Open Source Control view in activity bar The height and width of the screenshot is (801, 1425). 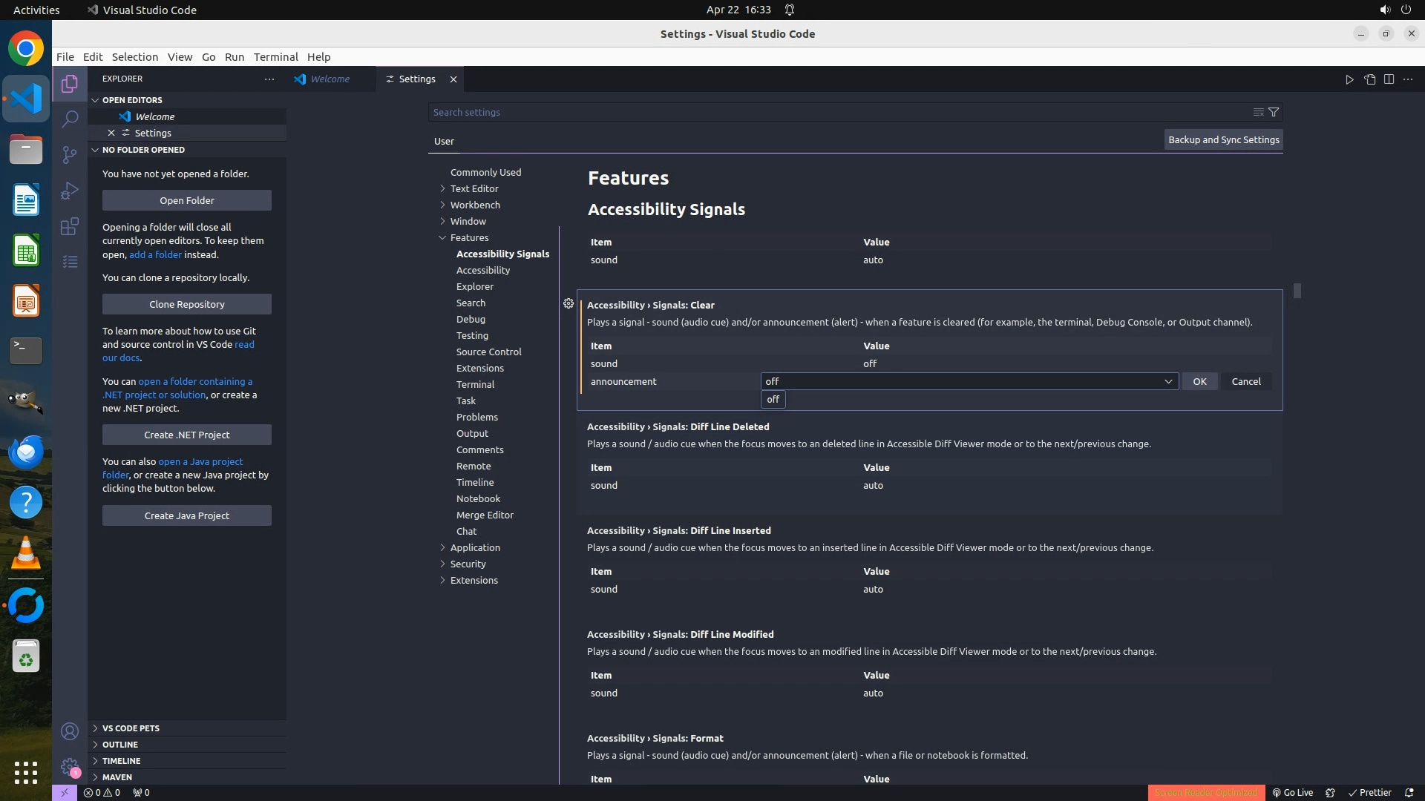tap(70, 154)
